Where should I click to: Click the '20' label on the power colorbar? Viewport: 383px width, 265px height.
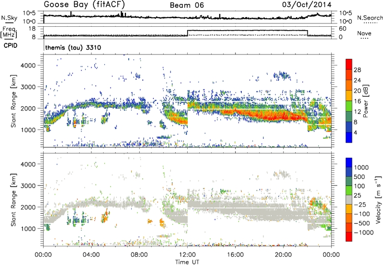(x=357, y=91)
